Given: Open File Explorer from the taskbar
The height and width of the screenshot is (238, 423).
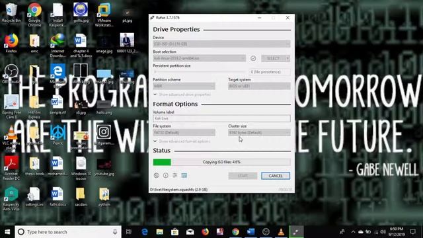Looking at the screenshot, I should point(160,232).
